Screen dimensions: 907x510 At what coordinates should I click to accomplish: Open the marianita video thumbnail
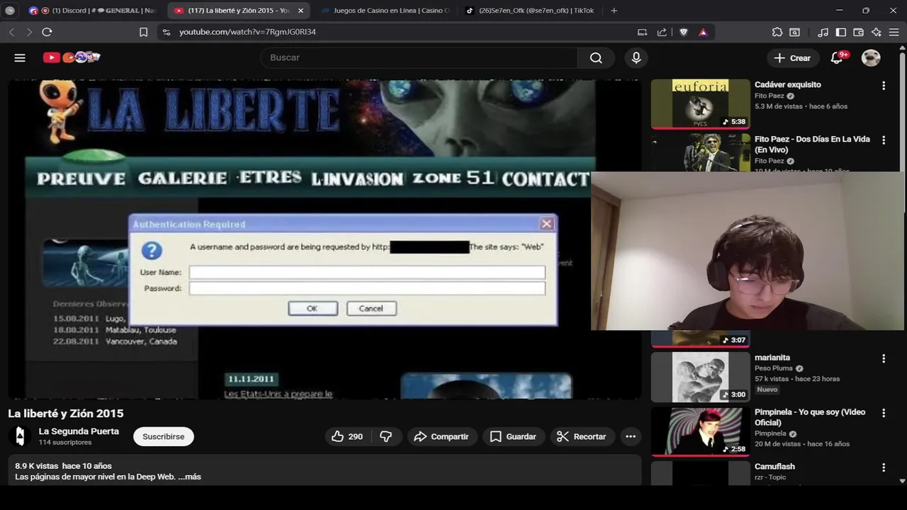[x=700, y=377]
